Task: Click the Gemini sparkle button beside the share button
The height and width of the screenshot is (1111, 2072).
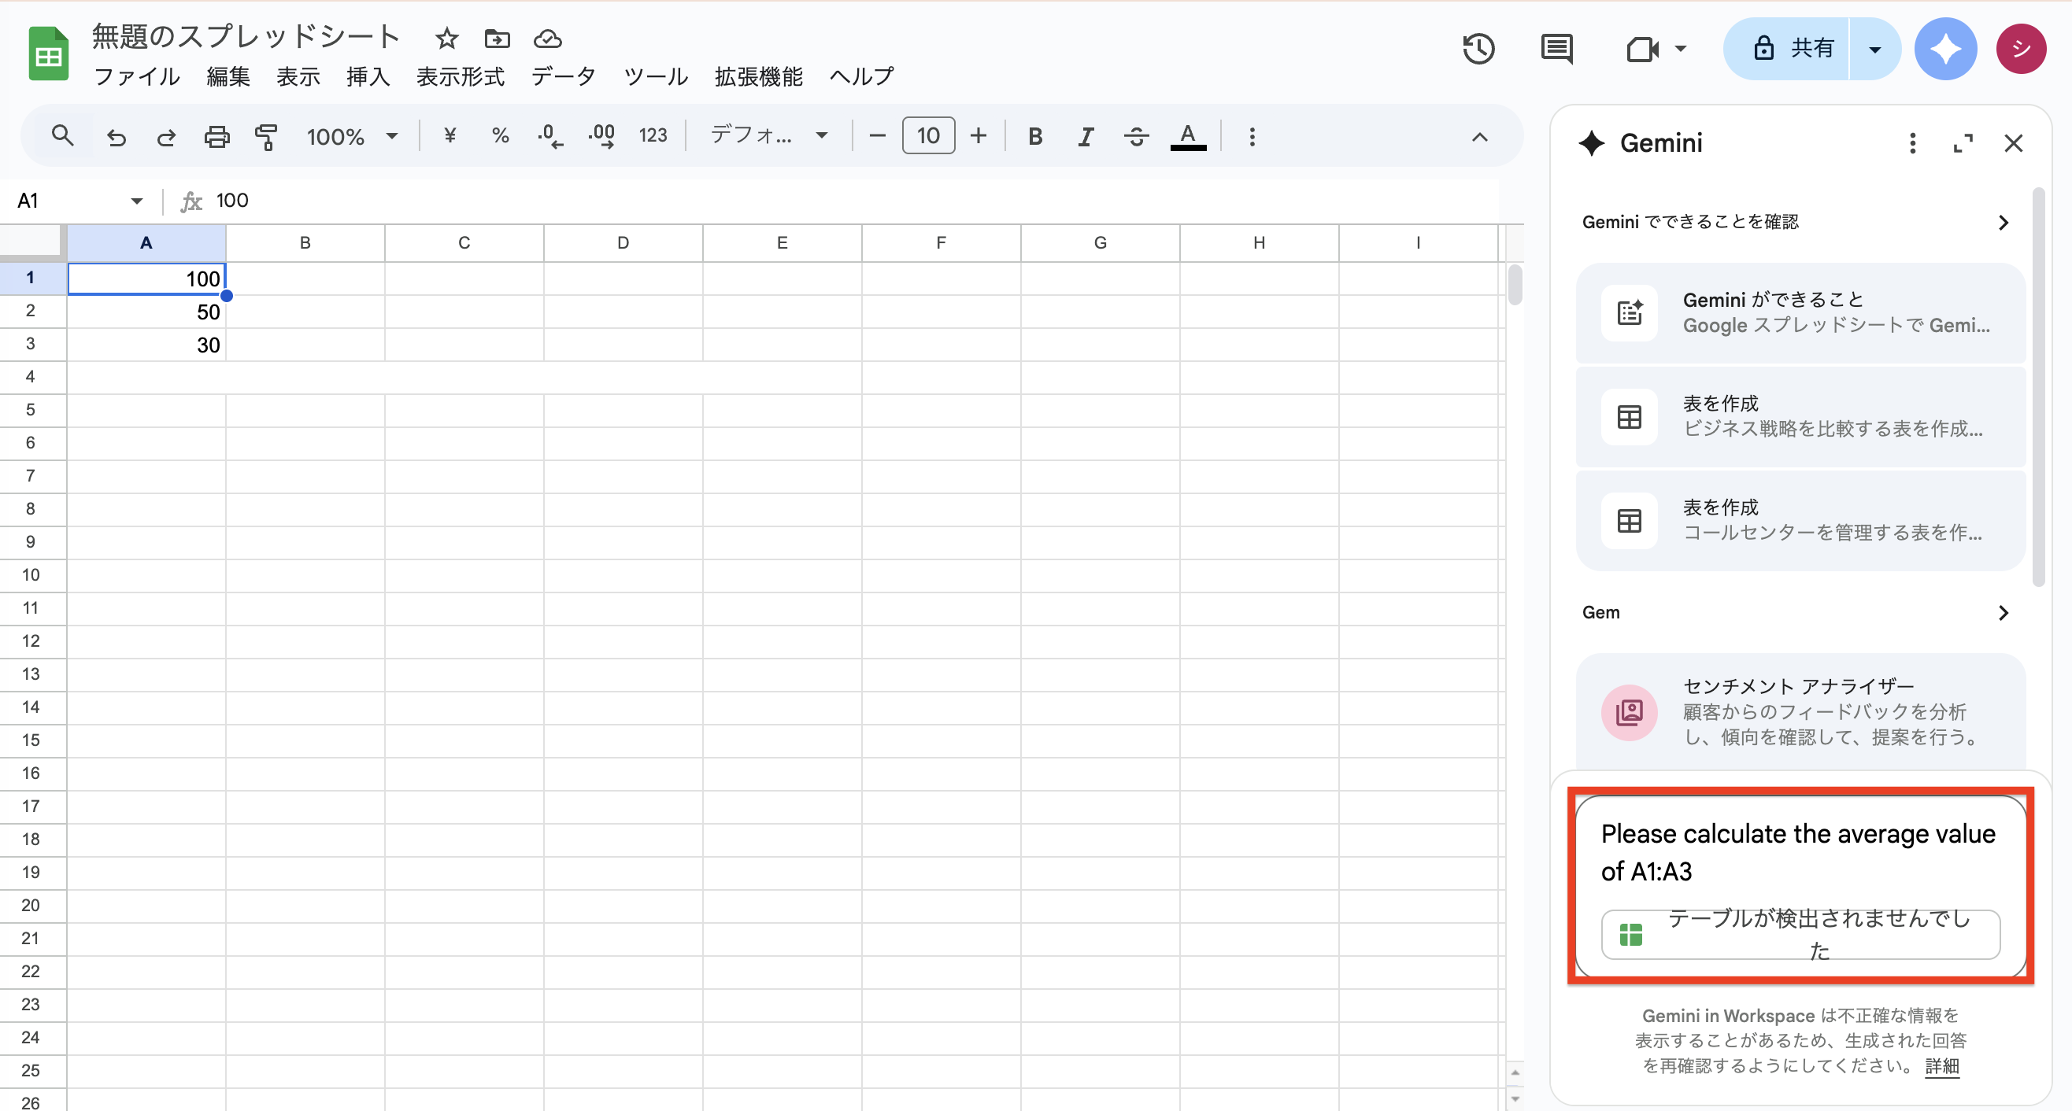Action: pyautogui.click(x=1945, y=49)
